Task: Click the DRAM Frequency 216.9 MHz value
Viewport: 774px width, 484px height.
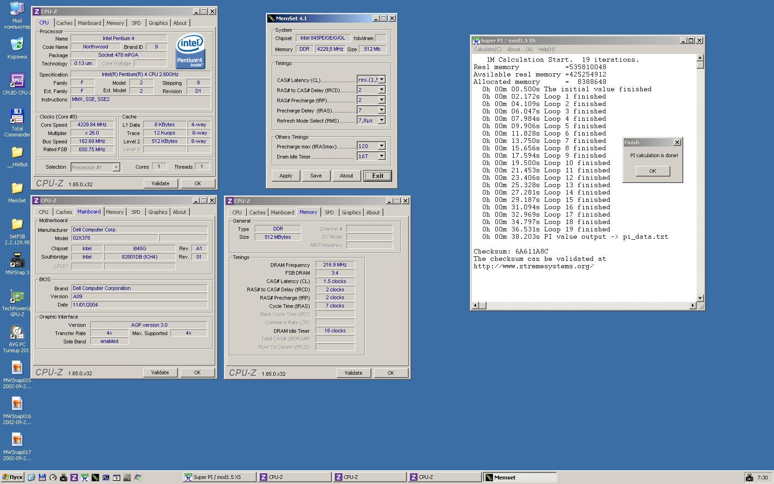Action: point(335,265)
